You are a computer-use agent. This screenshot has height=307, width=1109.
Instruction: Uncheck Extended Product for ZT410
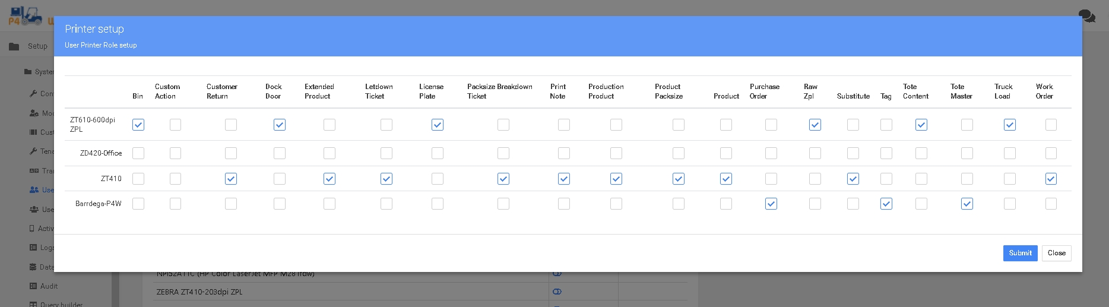[x=329, y=179]
